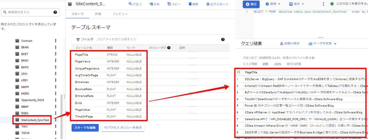Viewport: 368px width, 139px height.
Task: Click 結果の保存 button
Action: coord(290,44)
